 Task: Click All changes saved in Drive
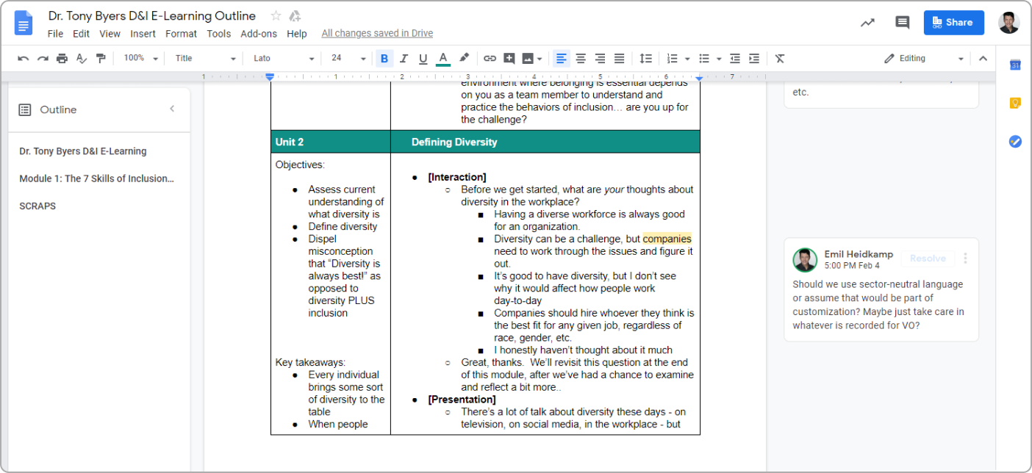click(377, 34)
